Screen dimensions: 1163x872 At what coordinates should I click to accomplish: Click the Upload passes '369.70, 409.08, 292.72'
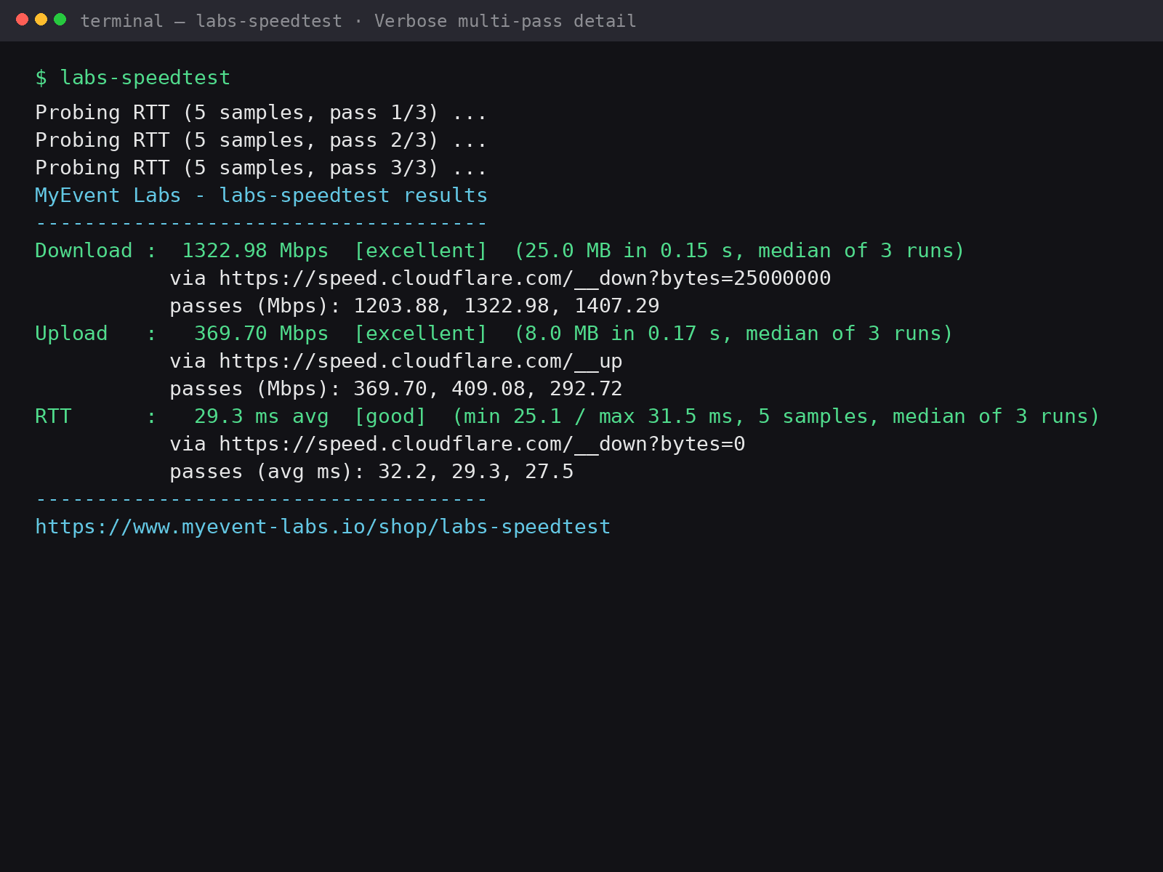coord(488,389)
